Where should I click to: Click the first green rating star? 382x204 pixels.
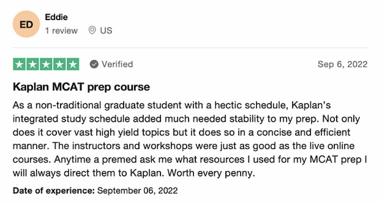19,64
